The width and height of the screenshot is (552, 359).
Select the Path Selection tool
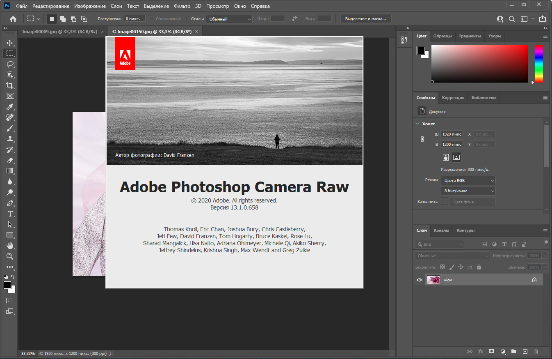point(10,224)
